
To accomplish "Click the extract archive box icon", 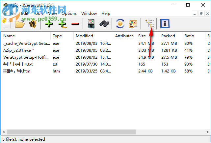I will (33, 24).
